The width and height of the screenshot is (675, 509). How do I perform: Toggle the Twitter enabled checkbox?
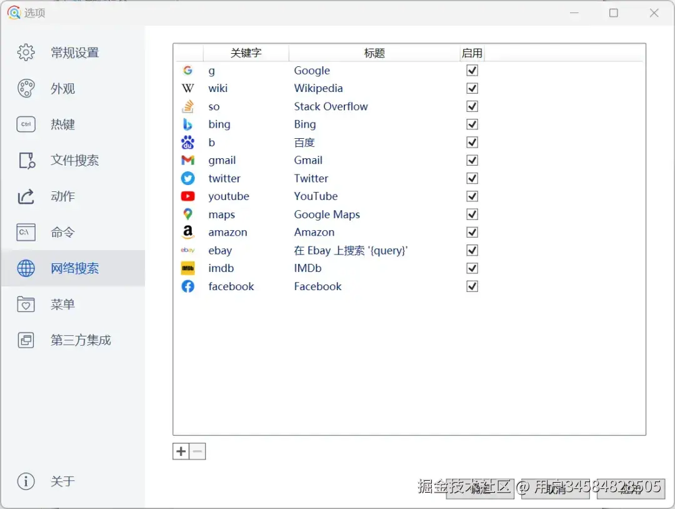(472, 178)
